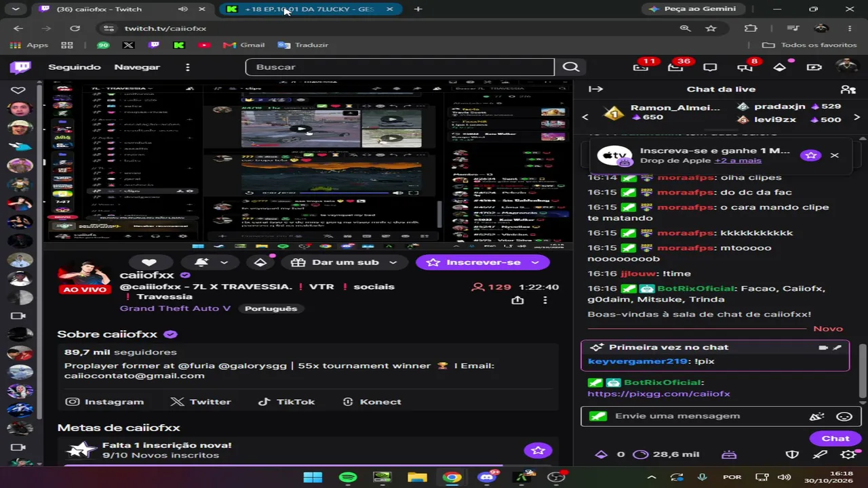Screen dimensions: 868x488
Task: Go to the Seguindo tab
Action: [x=75, y=67]
